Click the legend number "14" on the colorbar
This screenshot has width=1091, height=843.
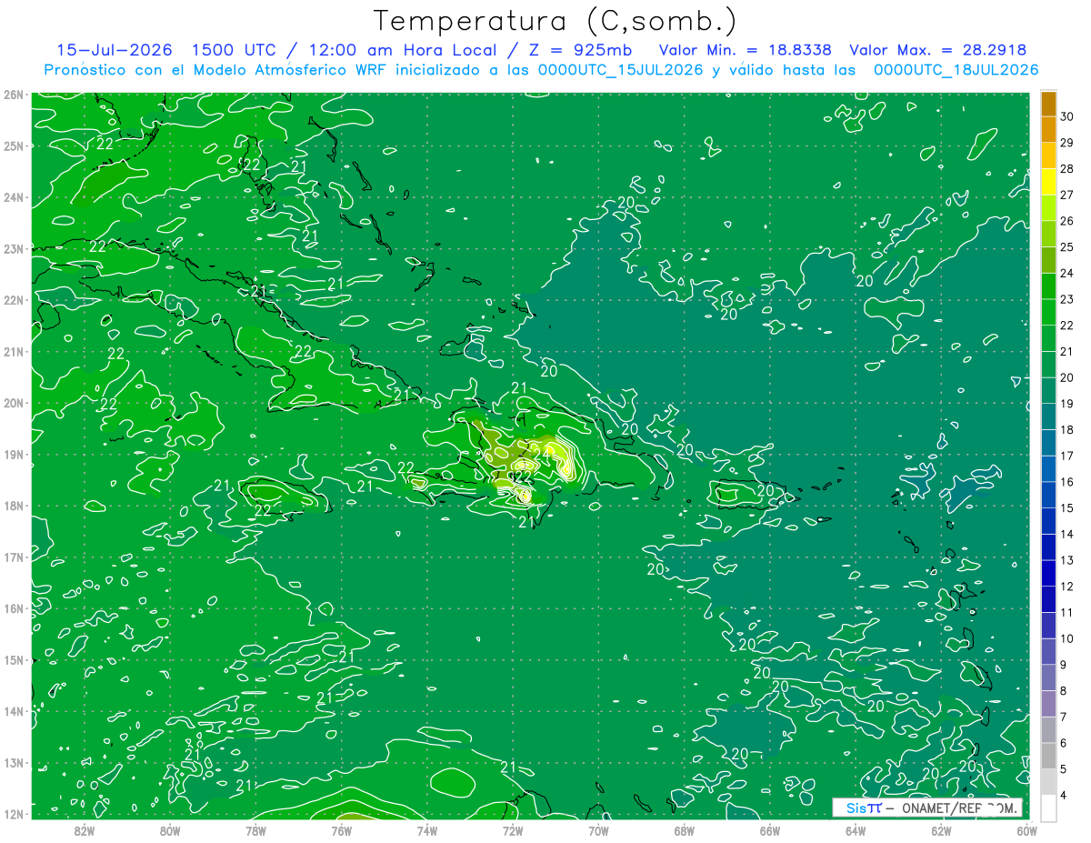coord(1067,534)
